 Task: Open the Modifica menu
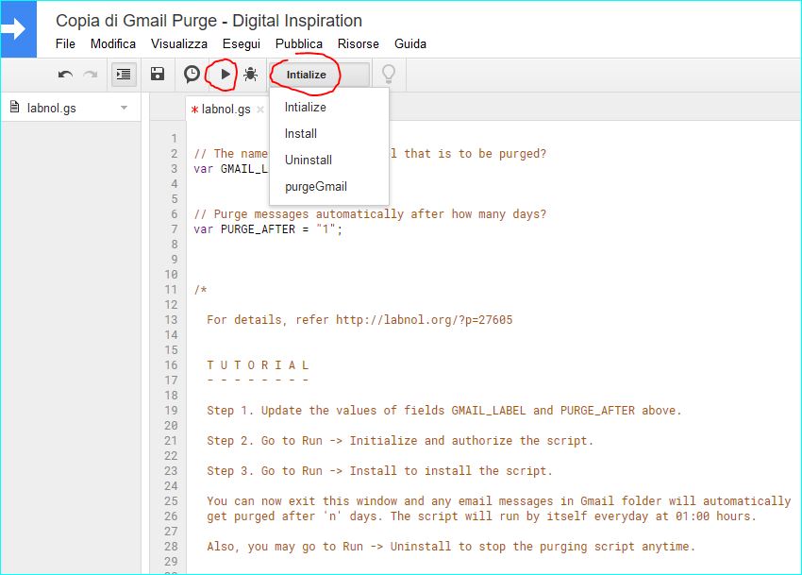click(x=113, y=44)
